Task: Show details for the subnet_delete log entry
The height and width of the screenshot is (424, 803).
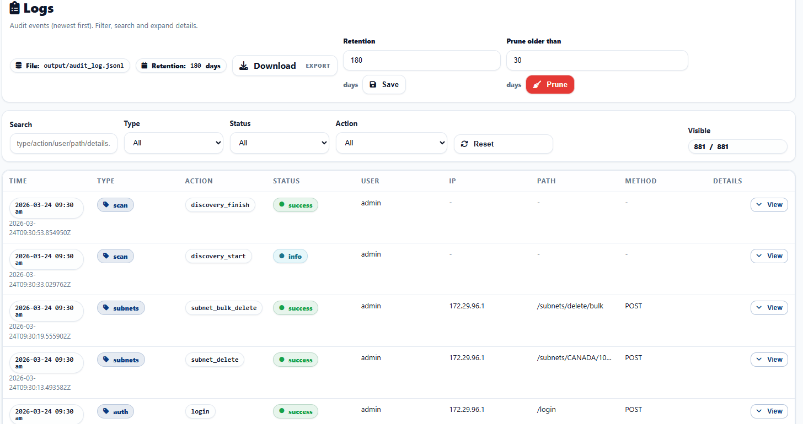Action: [769, 359]
